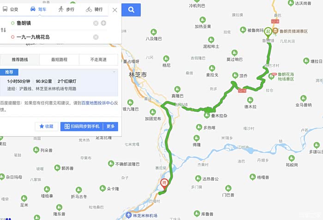Swap start and destination with arrows icon
The height and width of the screenshot is (220, 323).
click(x=4, y=30)
